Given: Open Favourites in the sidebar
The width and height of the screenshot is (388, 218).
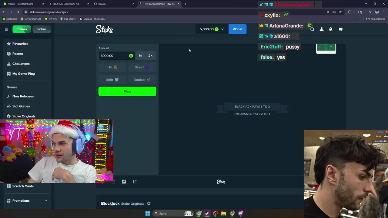Looking at the screenshot, I should coord(20,44).
